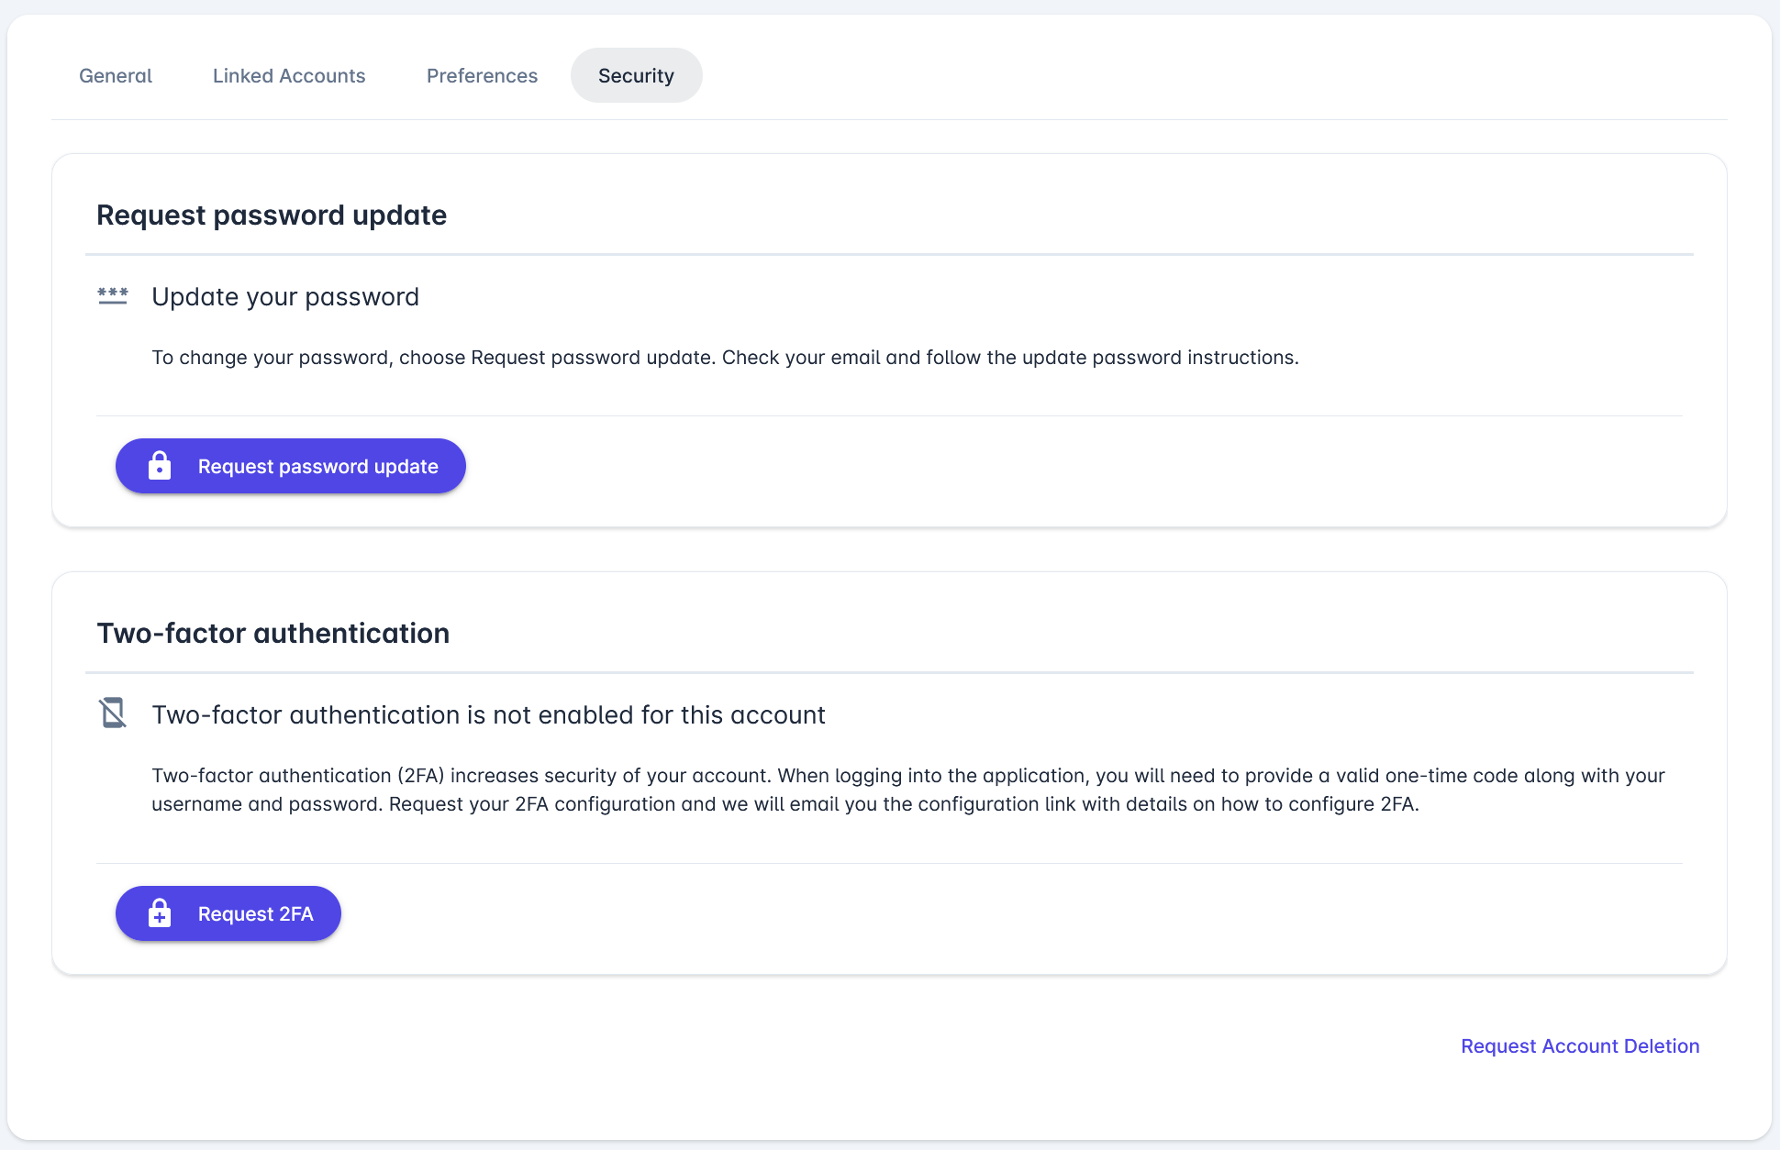The height and width of the screenshot is (1150, 1780).
Task: Click the 'Update your password' subtitle
Action: click(x=285, y=297)
